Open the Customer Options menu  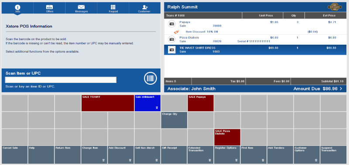pyautogui.click(x=307, y=155)
